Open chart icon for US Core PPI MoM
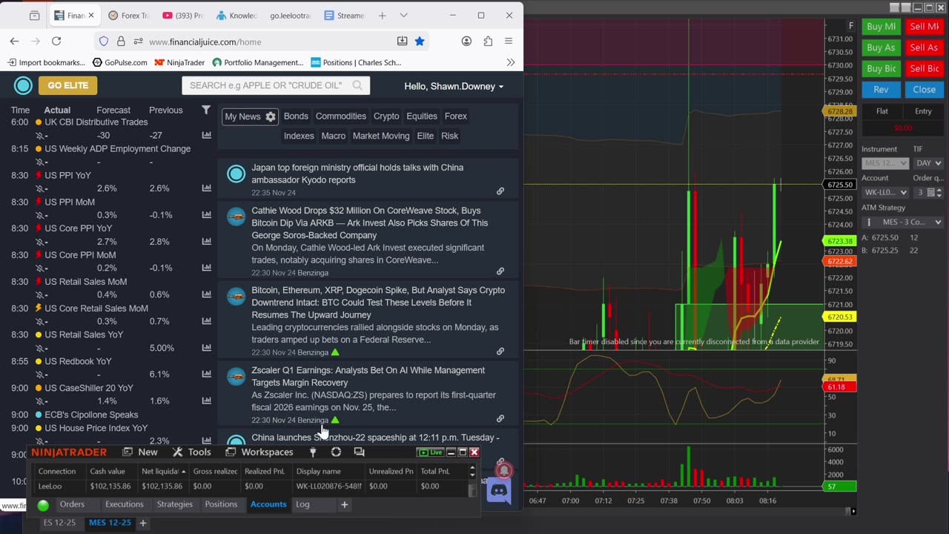The image size is (949, 534). click(x=206, y=268)
